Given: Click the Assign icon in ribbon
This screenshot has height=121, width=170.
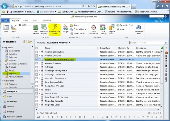Looking at the screenshot, I should click(x=65, y=27).
